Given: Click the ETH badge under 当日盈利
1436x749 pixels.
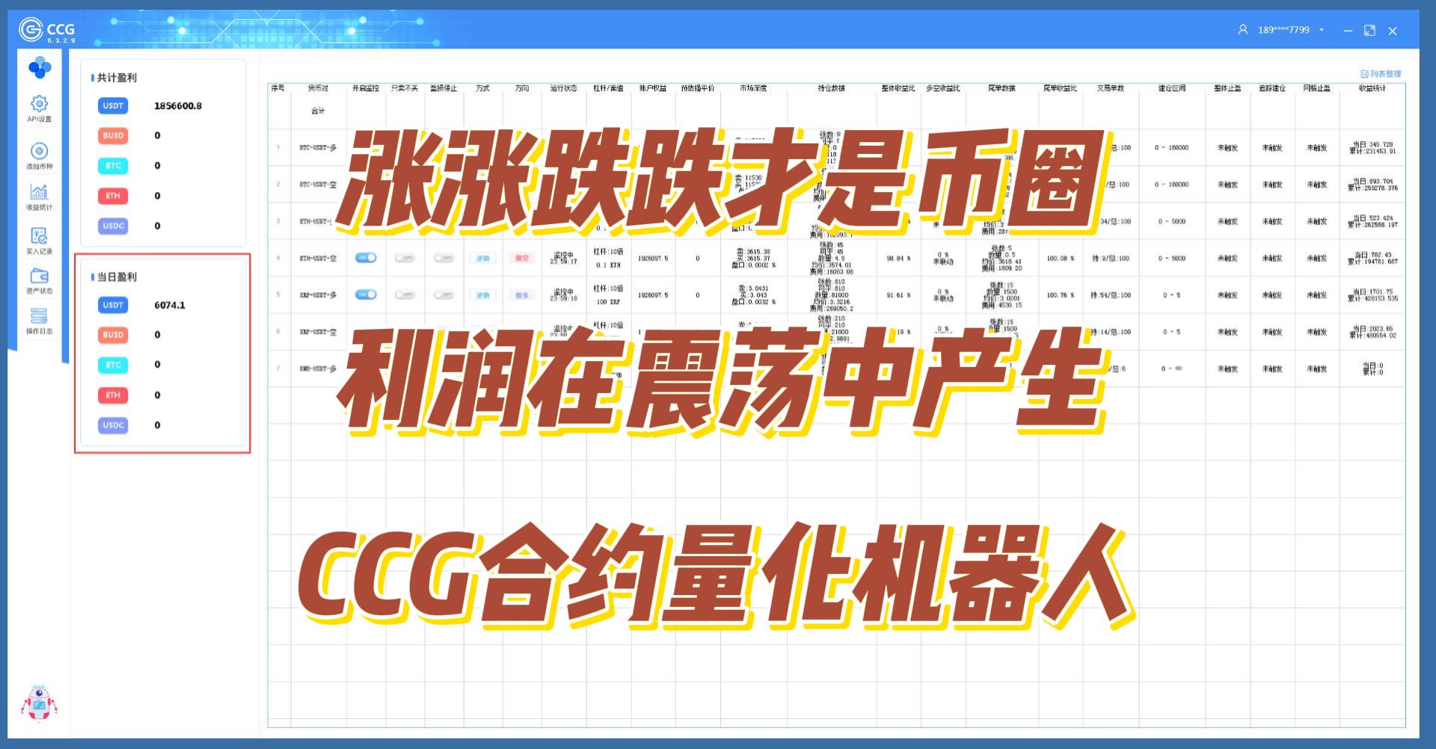Looking at the screenshot, I should [x=113, y=395].
